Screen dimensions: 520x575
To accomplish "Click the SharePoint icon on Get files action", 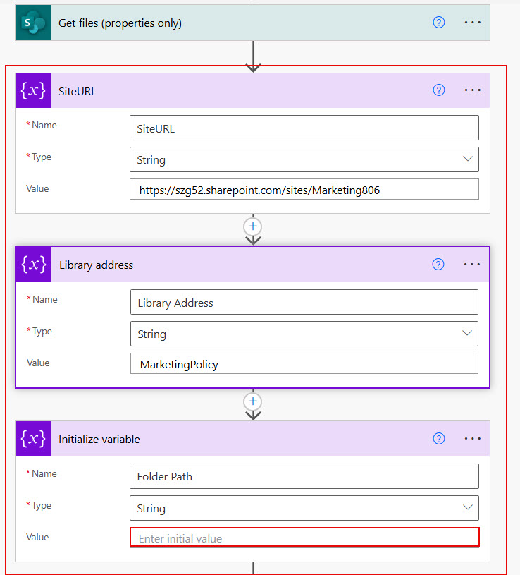I will pos(33,23).
